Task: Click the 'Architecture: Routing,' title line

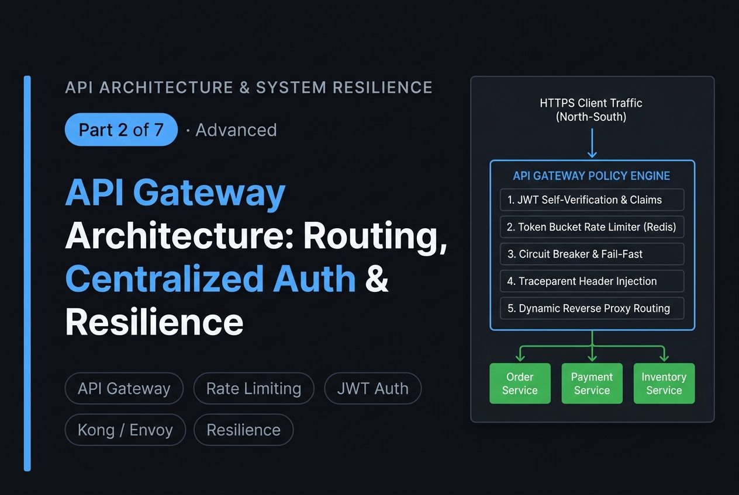Action: tap(256, 236)
